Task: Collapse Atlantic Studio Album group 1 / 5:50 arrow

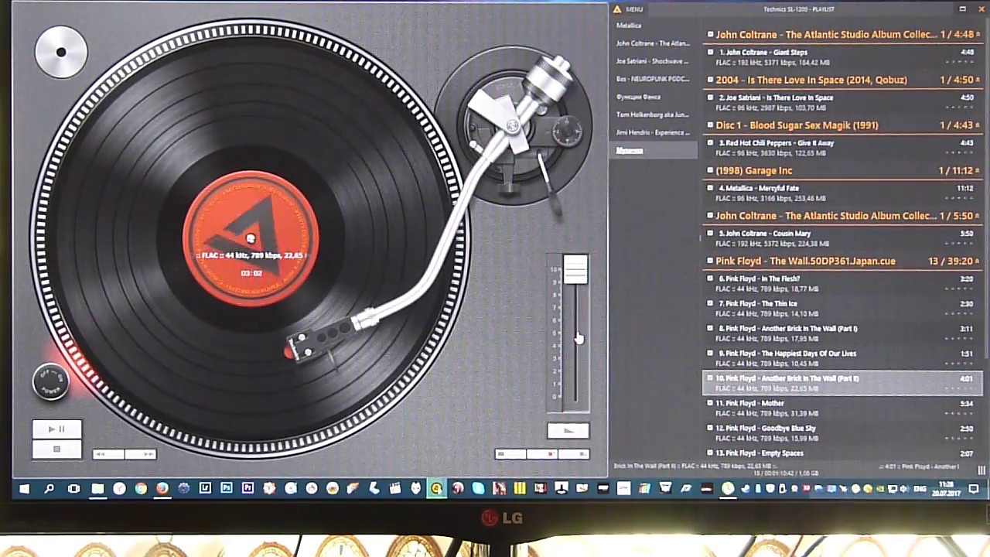Action: [x=978, y=216]
